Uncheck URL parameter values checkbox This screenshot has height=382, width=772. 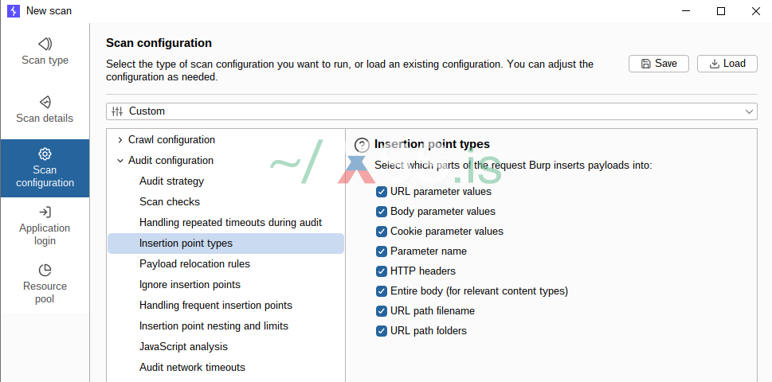click(x=382, y=192)
